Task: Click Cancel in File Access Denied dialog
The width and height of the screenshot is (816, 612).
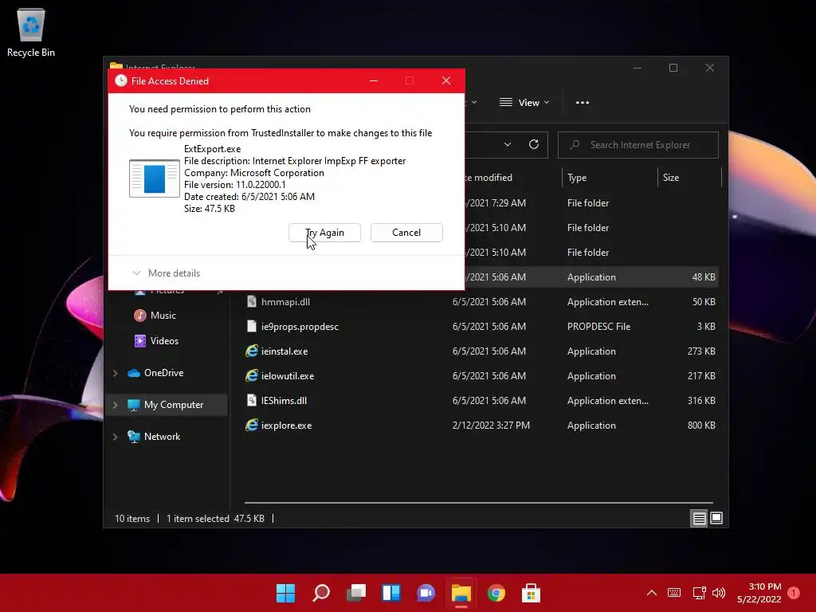Action: click(x=406, y=233)
